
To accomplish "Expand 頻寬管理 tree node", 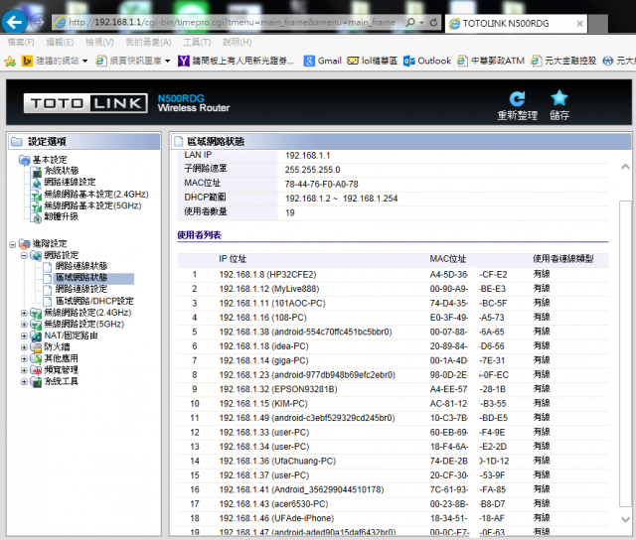I will tap(24, 370).
